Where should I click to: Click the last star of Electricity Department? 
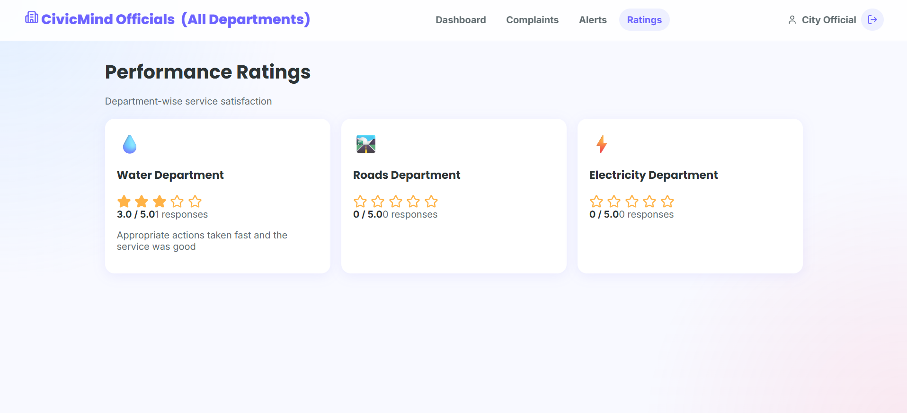click(667, 202)
